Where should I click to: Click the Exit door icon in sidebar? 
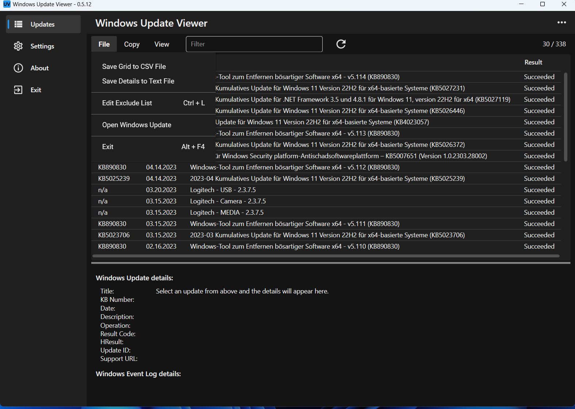point(18,90)
